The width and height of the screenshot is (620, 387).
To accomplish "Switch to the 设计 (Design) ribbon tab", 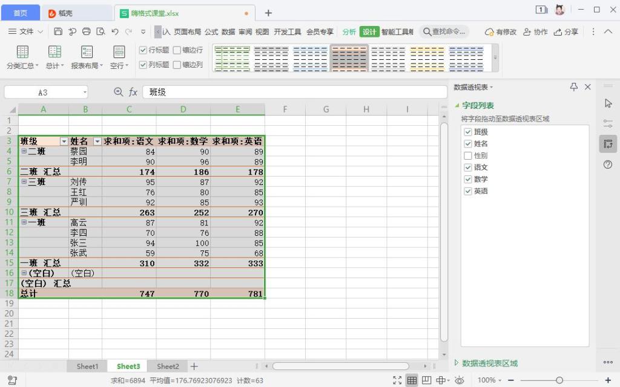I will pyautogui.click(x=369, y=31).
